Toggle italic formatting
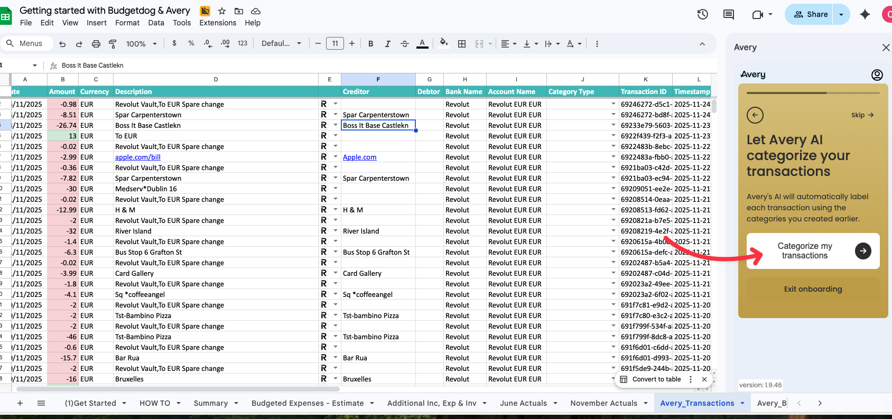The image size is (892, 419). tap(387, 44)
